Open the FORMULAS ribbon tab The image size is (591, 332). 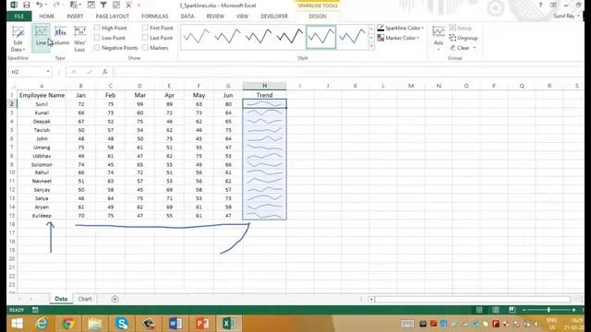click(x=155, y=17)
